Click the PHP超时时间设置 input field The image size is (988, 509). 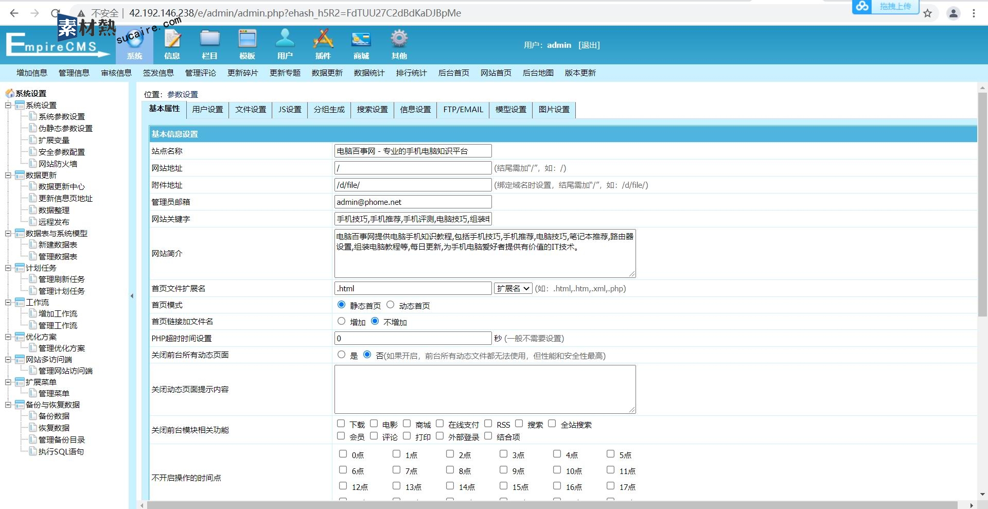(x=413, y=338)
